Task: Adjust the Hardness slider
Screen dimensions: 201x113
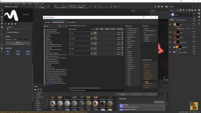Action: pos(19,29)
